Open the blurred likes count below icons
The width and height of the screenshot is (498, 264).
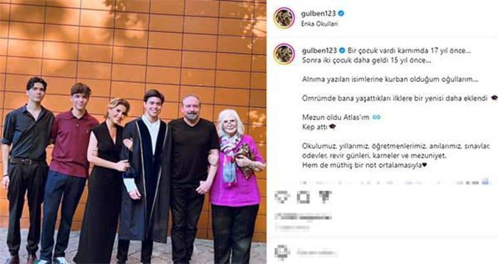pos(303,217)
